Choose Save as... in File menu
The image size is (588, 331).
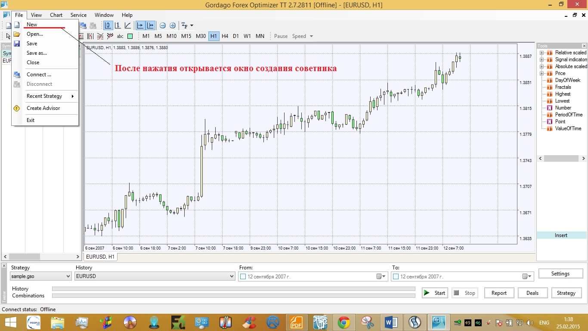[45, 53]
